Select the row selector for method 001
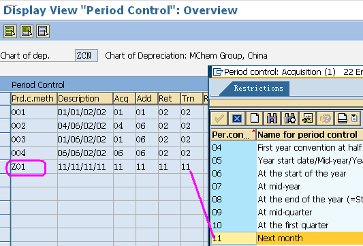 5,112
